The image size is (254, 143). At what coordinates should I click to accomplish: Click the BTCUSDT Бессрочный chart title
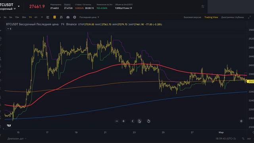click(x=32, y=24)
